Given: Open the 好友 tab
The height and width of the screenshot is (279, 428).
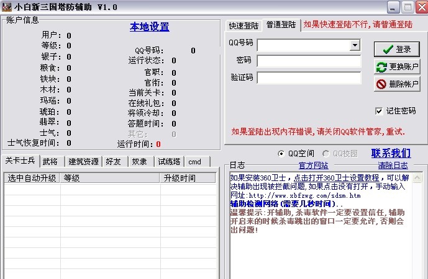Looking at the screenshot, I should [x=115, y=162].
